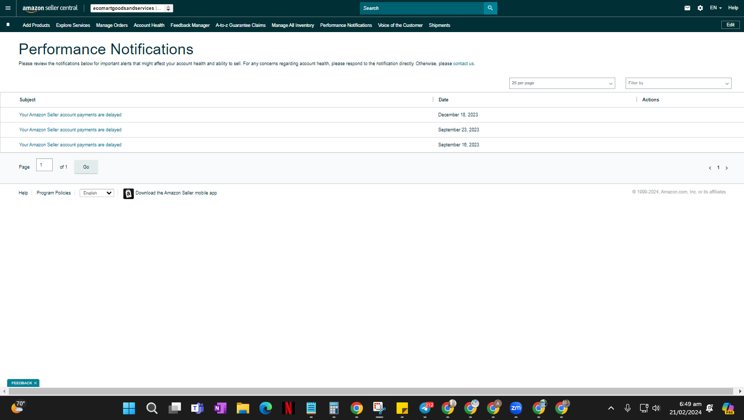744x420 pixels.
Task: Launch OneNote from taskbar
Action: point(220,409)
